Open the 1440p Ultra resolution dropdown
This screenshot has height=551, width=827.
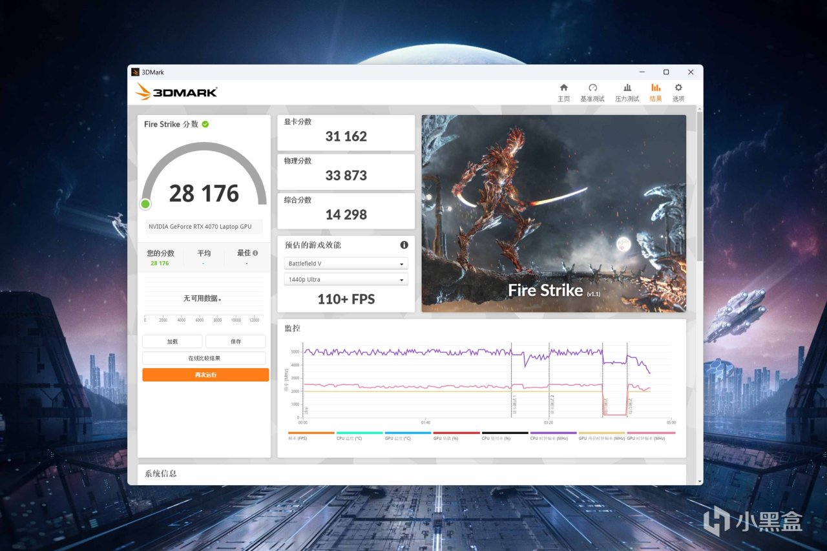346,279
